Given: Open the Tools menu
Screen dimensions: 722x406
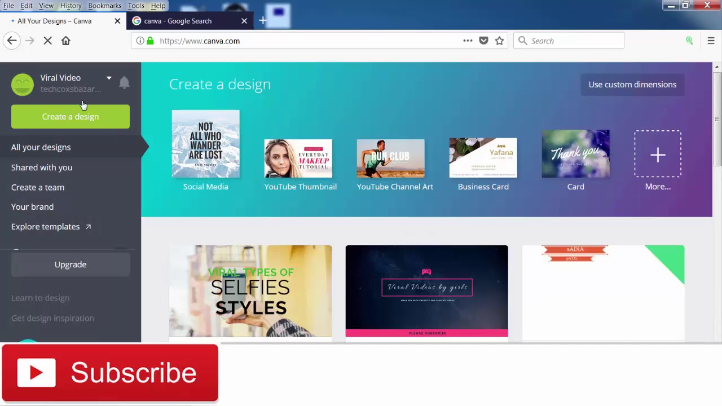Looking at the screenshot, I should click(136, 6).
